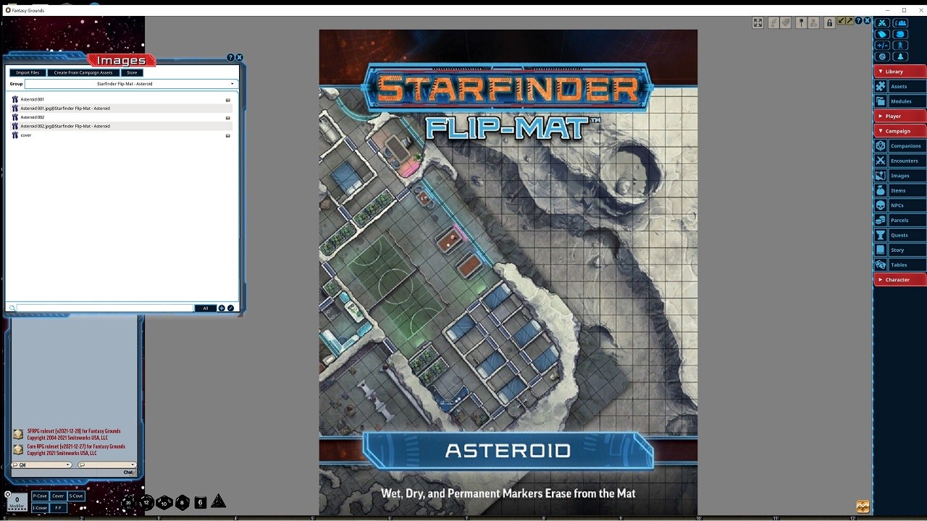Image resolution: width=927 pixels, height=521 pixels.
Task: Open the GM chat mode dropdown
Action: (41, 464)
